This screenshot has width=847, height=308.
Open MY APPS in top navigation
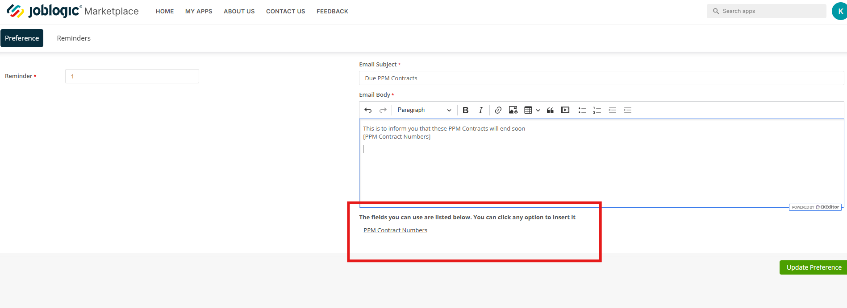[199, 12]
